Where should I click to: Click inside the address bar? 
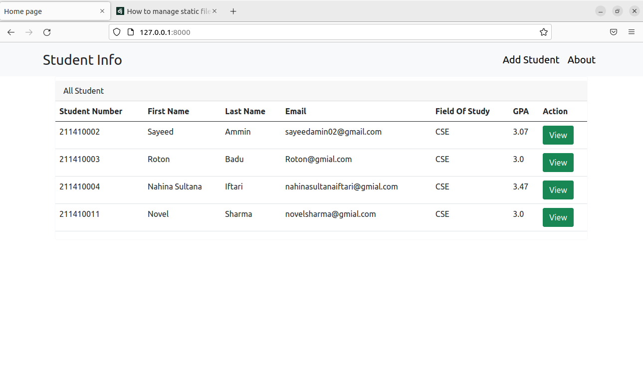[x=299, y=32]
